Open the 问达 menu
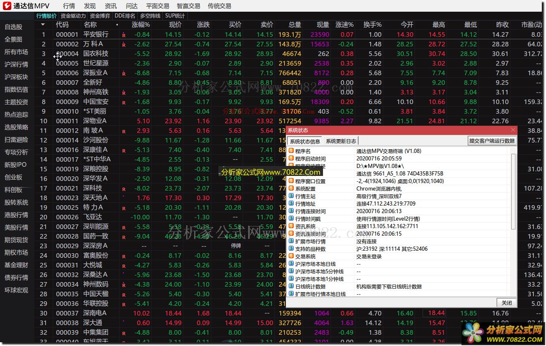This screenshot has width=546, height=346. point(131,6)
